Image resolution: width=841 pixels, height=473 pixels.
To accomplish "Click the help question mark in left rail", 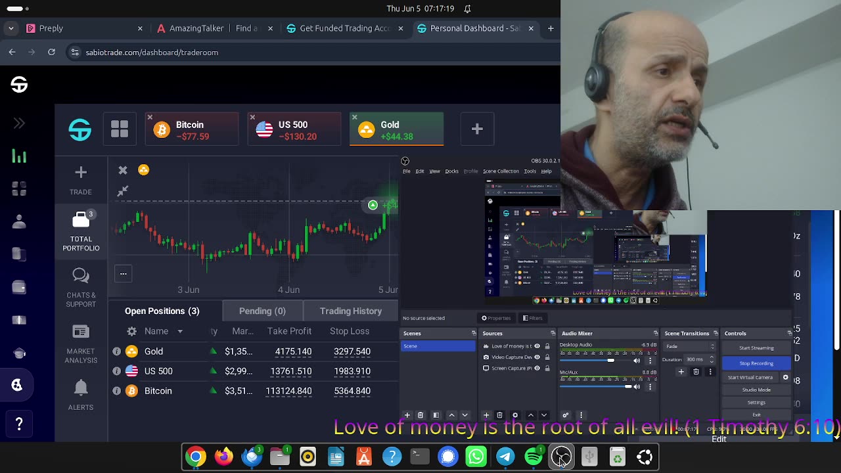I will click(x=19, y=424).
